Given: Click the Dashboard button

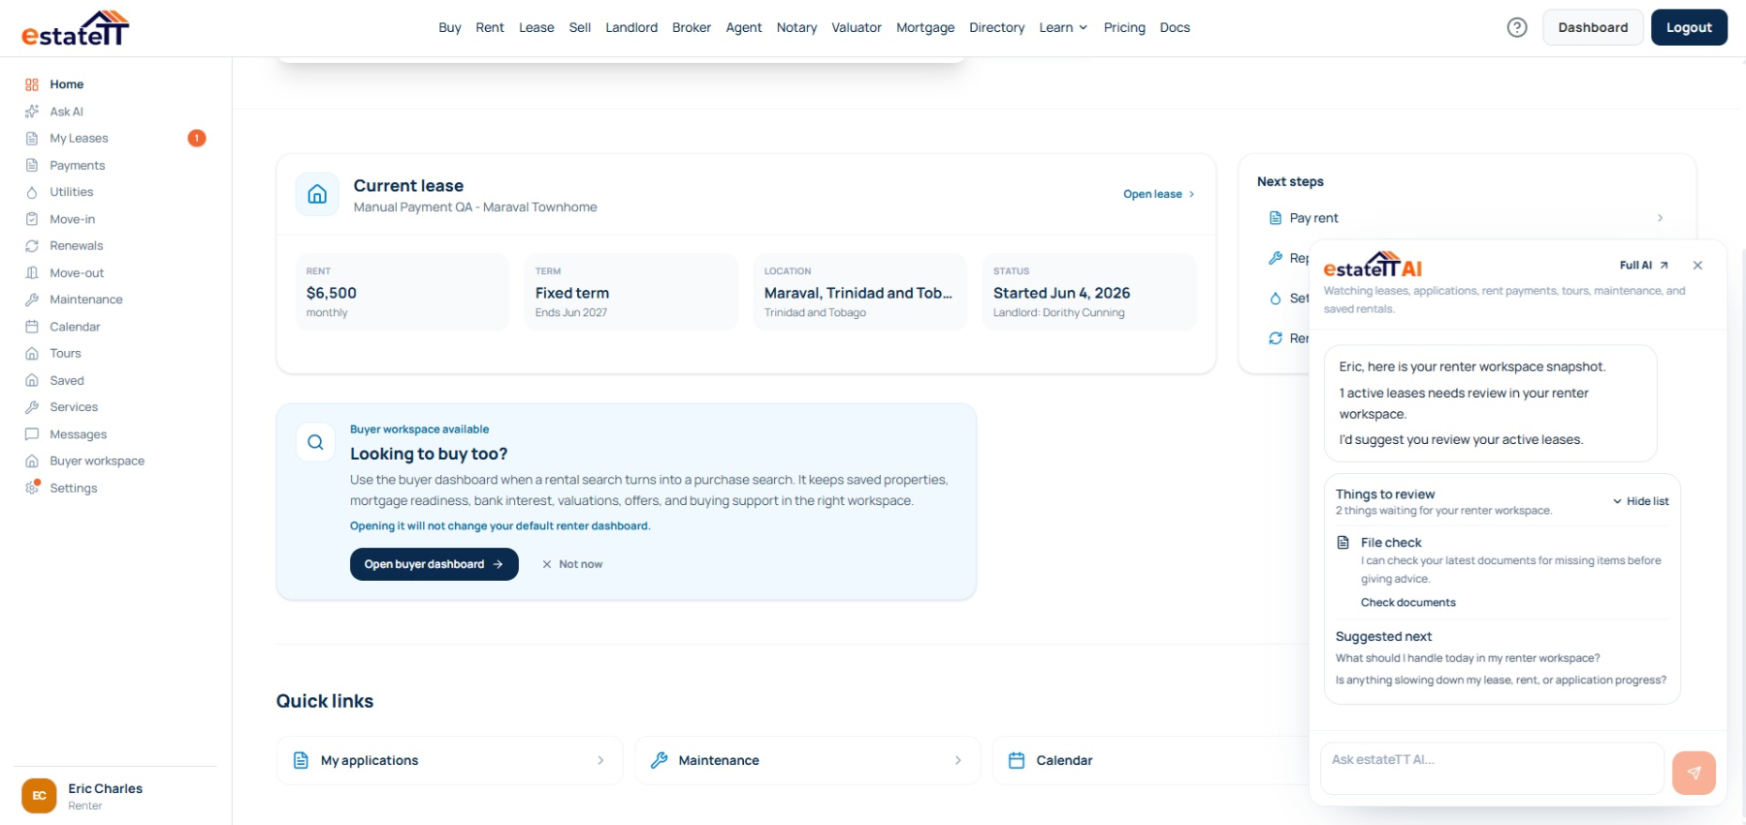Looking at the screenshot, I should [1593, 27].
